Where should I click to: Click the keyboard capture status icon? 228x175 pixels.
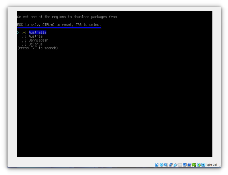click(203, 164)
